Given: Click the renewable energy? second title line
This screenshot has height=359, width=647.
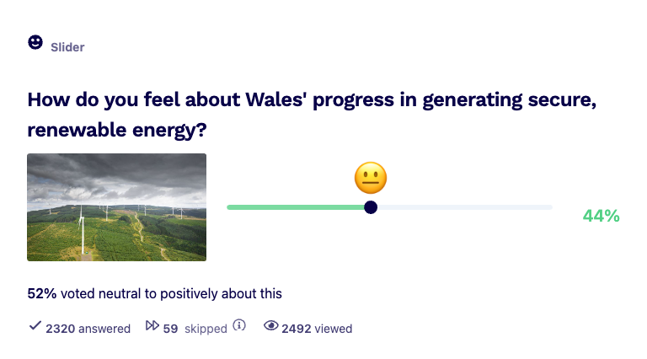Looking at the screenshot, I should 117,131.
